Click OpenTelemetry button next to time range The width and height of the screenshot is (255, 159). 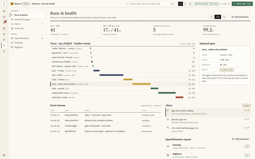tap(240, 17)
